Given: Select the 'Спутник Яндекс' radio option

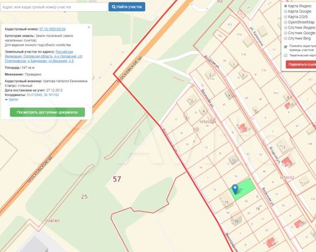Looking at the screenshot, I should tap(286, 28).
